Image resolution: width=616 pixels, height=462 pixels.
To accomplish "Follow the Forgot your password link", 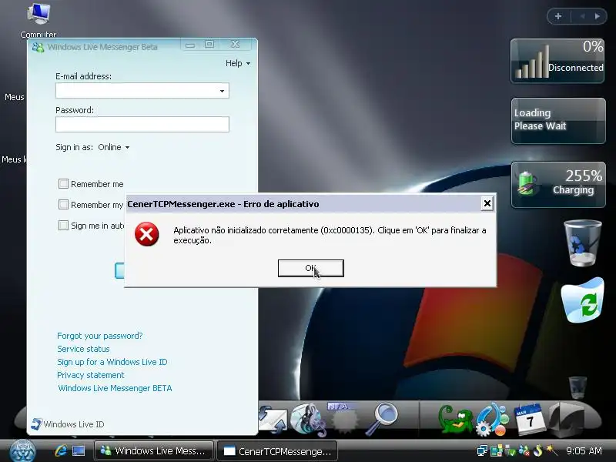I will click(x=100, y=336).
